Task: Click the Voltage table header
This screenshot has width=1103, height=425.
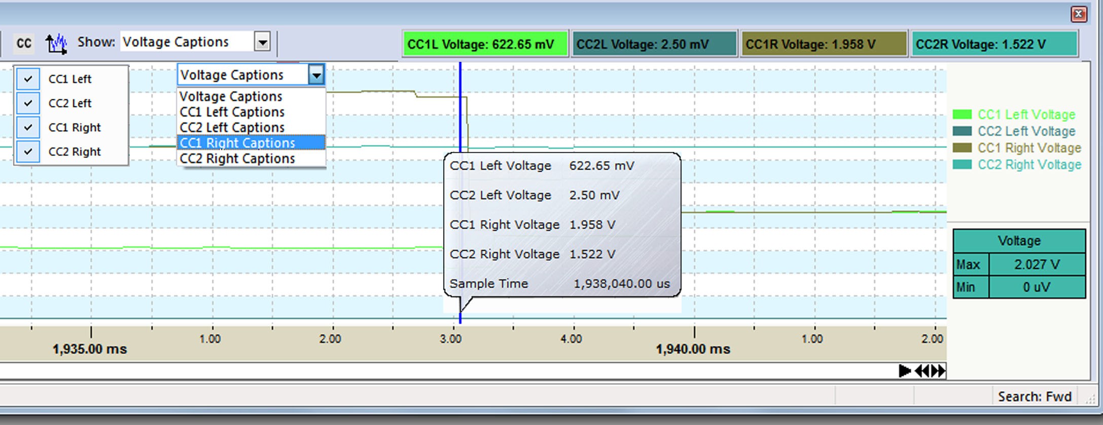Action: pyautogui.click(x=1019, y=241)
